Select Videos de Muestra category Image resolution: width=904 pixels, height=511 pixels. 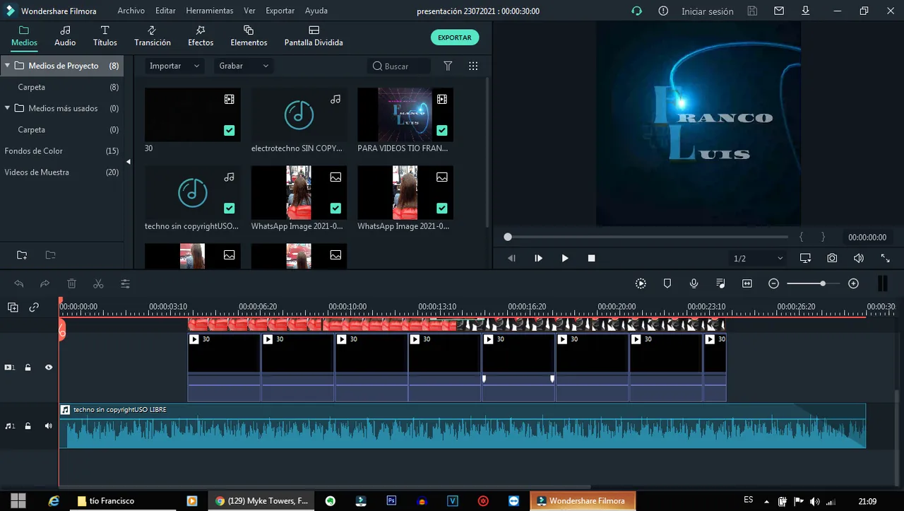click(x=37, y=172)
